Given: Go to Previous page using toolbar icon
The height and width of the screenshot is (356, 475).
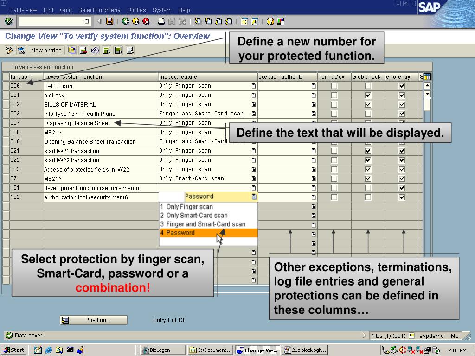Looking at the screenshot, I should [208, 21].
